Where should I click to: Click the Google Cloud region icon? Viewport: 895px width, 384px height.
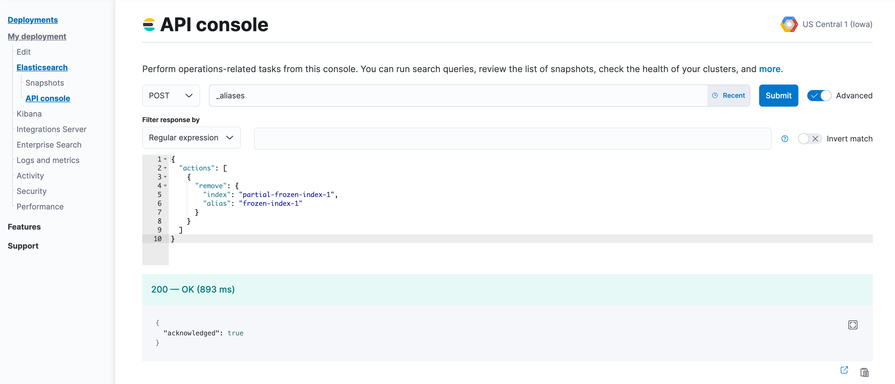click(789, 24)
